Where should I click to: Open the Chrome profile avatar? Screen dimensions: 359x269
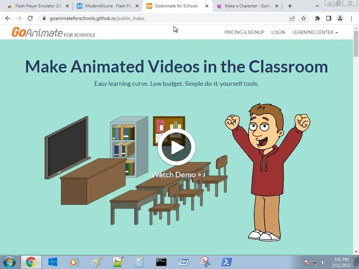tap(340, 18)
